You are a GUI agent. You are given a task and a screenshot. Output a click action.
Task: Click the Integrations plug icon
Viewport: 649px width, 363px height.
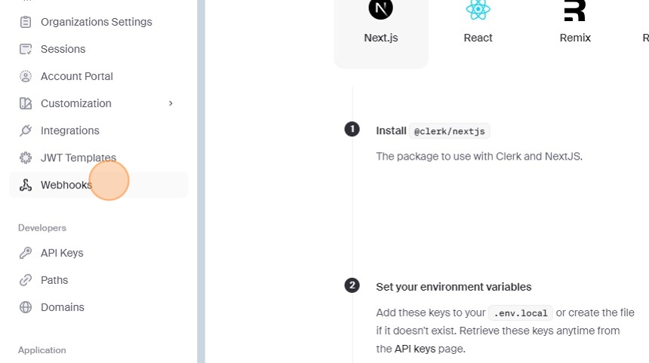point(26,130)
